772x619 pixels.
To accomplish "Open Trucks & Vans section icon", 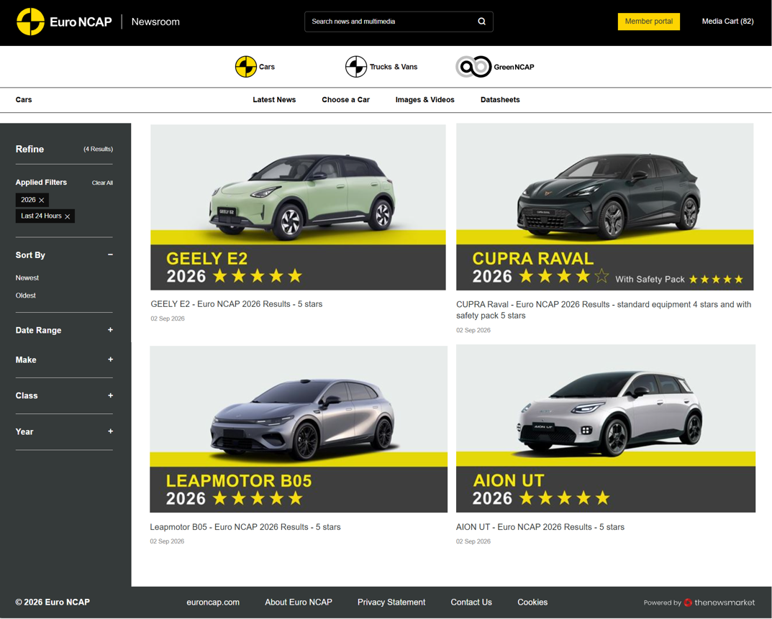I will [356, 67].
